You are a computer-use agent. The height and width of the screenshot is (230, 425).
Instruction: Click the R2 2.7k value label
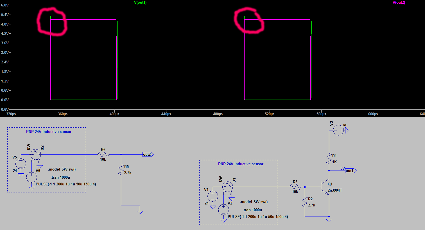click(x=311, y=205)
